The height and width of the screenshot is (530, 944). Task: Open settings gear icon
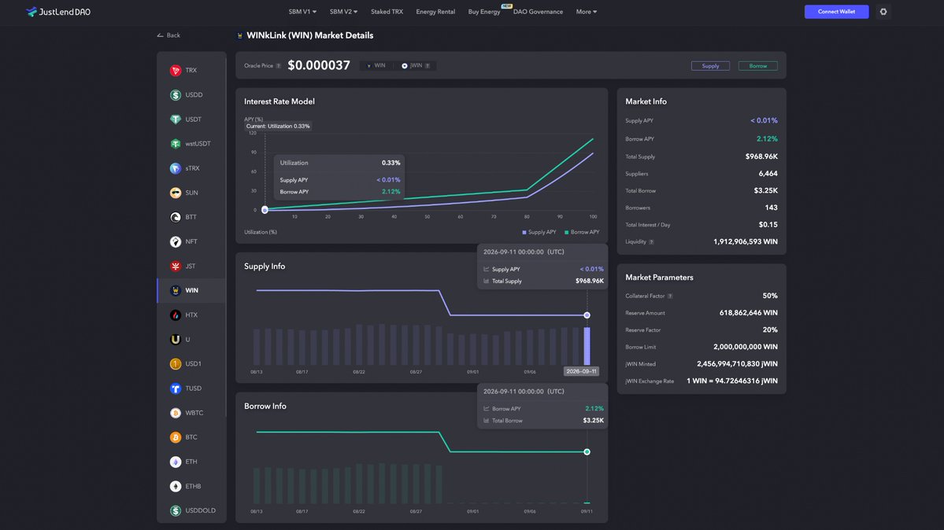(883, 12)
